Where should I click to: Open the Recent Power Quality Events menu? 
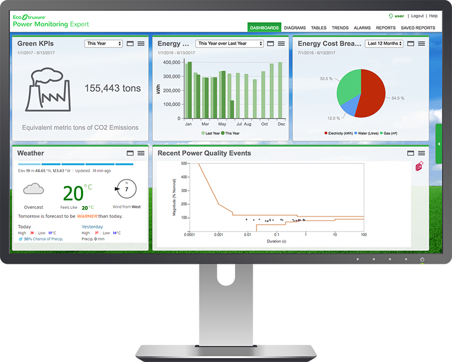coord(421,153)
